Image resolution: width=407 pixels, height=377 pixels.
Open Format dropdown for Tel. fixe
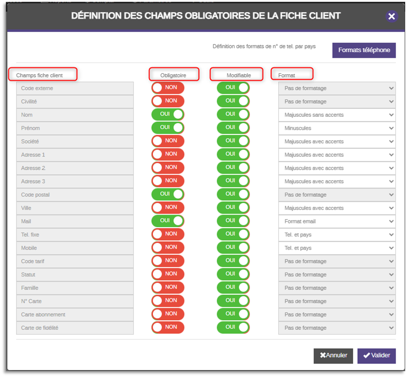point(337,235)
